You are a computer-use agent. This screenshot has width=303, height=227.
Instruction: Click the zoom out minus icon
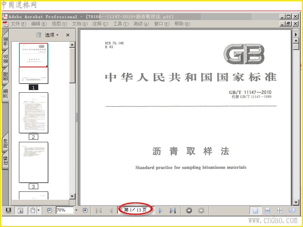tap(50, 210)
